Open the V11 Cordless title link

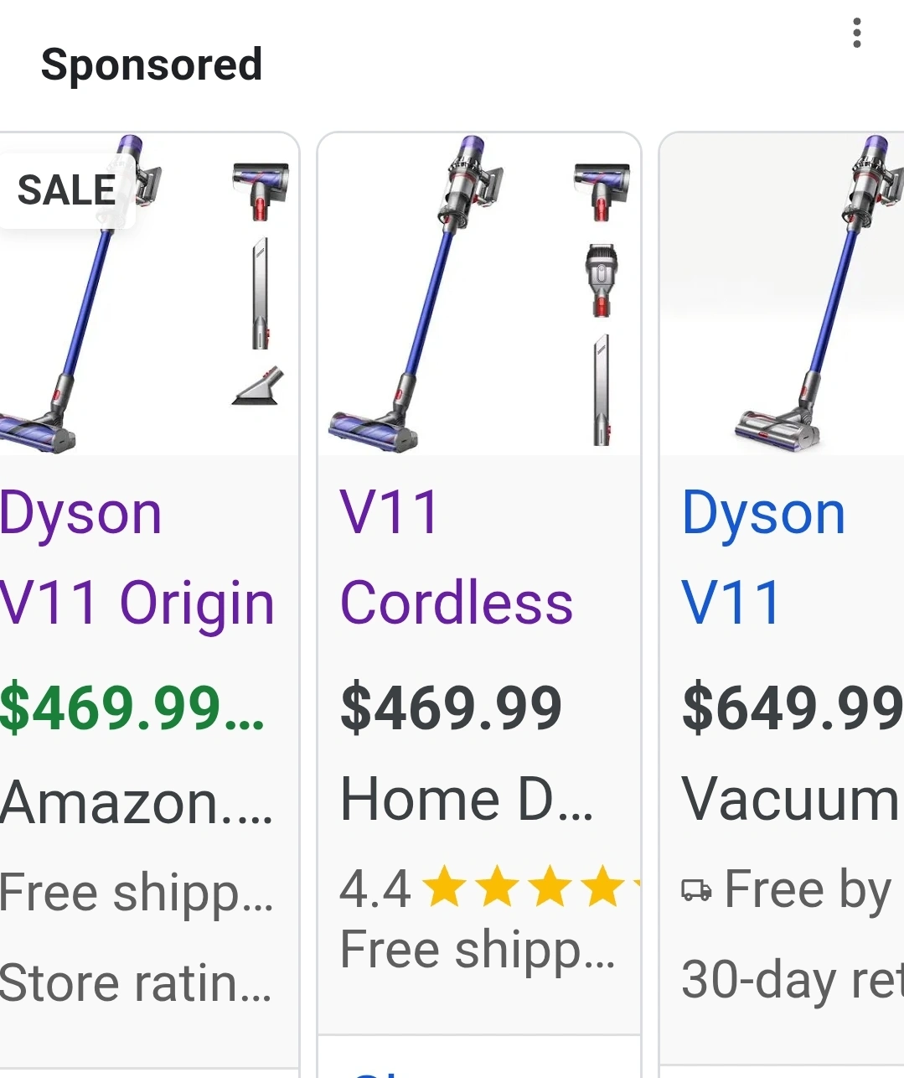(x=457, y=558)
